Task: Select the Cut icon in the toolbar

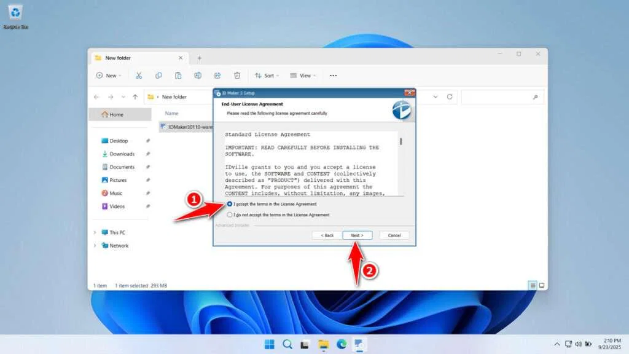Action: 138,75
